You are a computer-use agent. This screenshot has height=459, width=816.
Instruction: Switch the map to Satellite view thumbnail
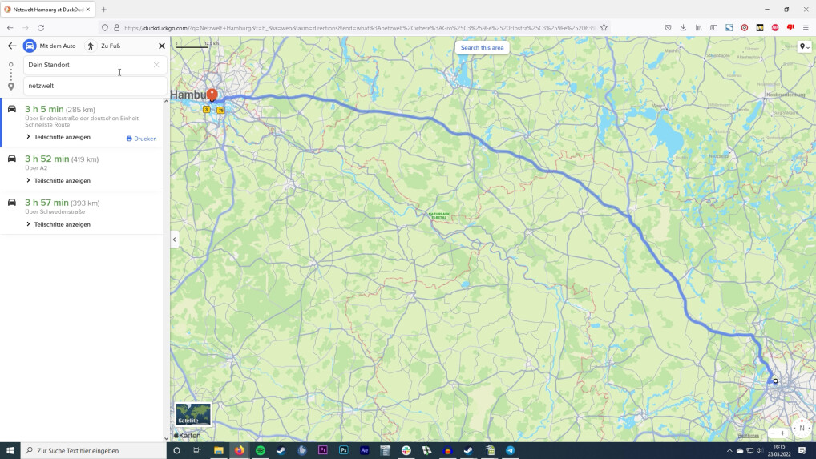pos(193,414)
